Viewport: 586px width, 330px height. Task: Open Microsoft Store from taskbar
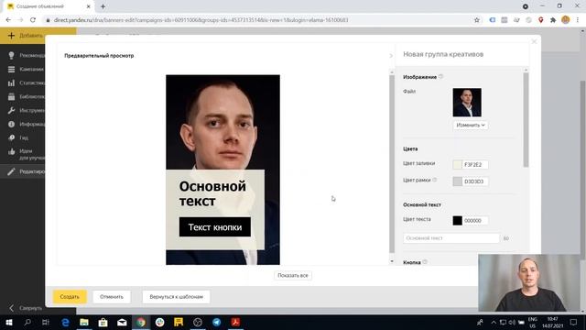coord(103,322)
